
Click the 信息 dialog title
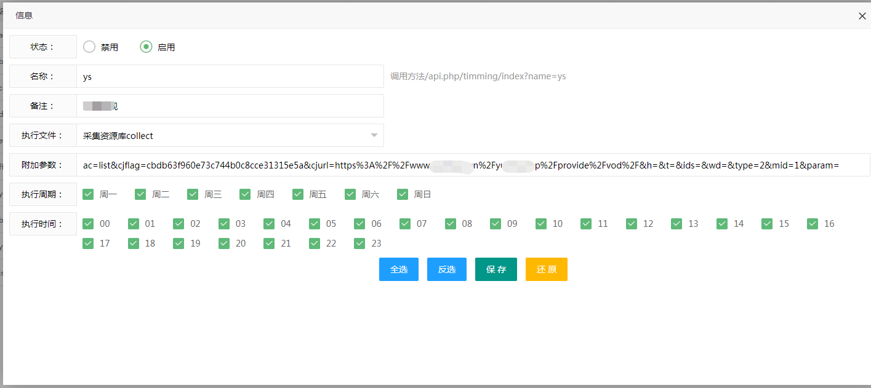click(x=24, y=15)
